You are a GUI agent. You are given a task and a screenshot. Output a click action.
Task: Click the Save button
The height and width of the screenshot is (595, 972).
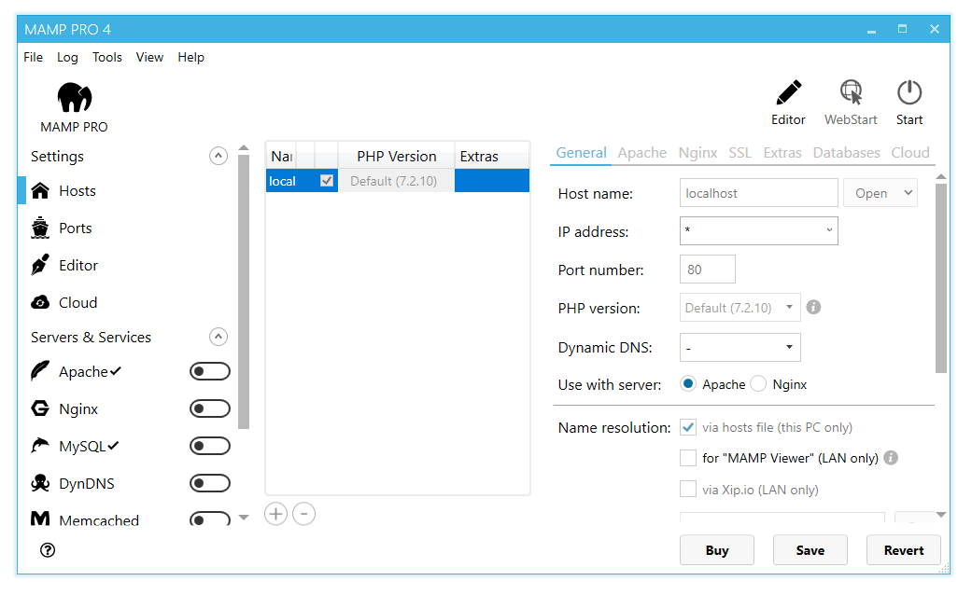(810, 550)
